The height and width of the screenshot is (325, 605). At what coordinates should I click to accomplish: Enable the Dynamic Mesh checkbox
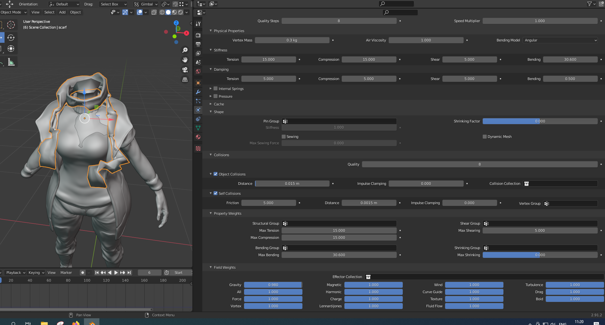485,137
